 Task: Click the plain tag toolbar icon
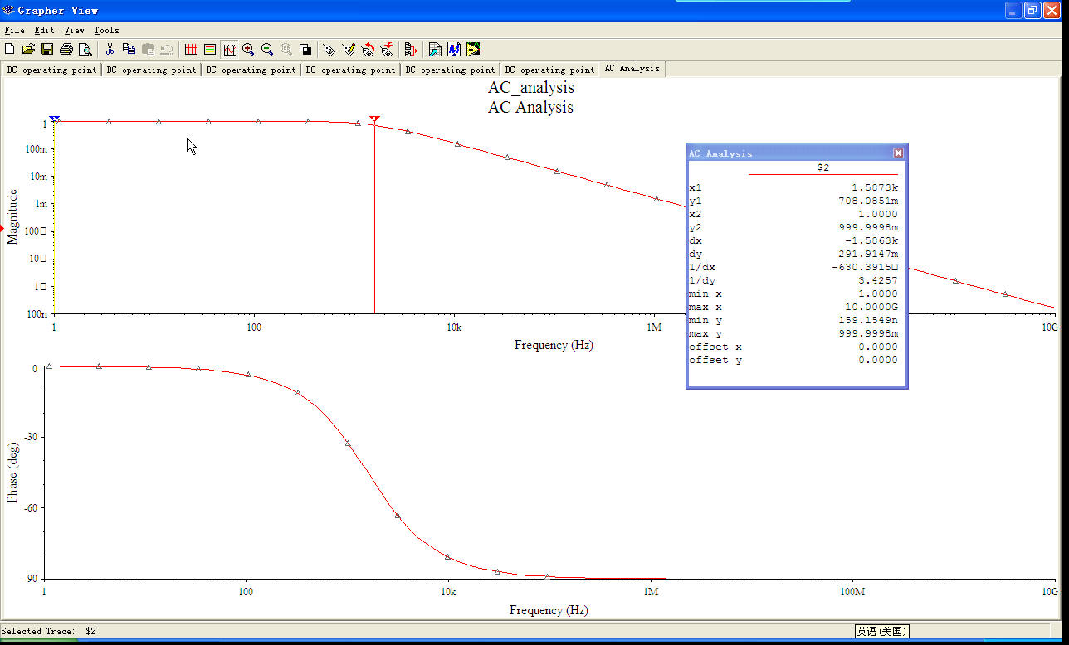coord(329,50)
